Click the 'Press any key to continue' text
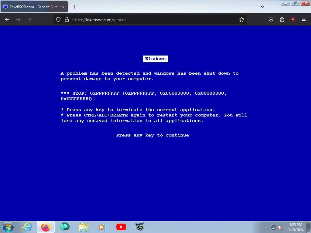The width and height of the screenshot is (311, 233). tap(152, 135)
